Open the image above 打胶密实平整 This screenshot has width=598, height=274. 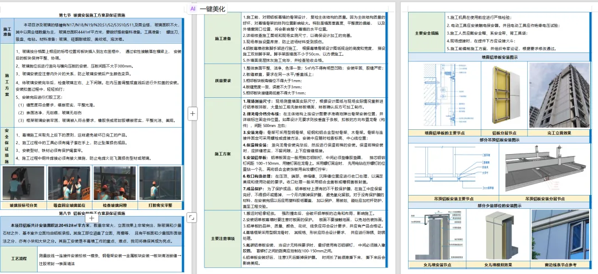pos(160,184)
